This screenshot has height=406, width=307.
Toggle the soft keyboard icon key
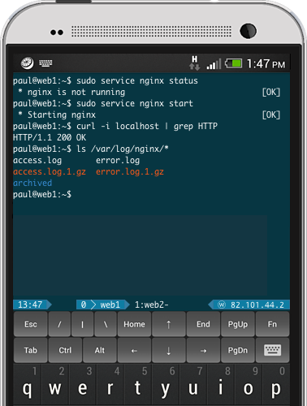pyautogui.click(x=272, y=350)
